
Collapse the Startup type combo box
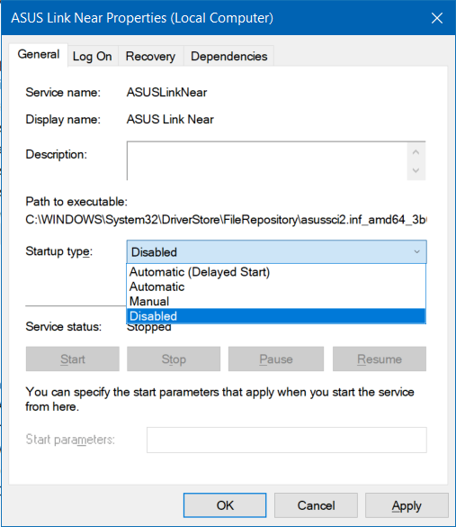pyautogui.click(x=276, y=251)
